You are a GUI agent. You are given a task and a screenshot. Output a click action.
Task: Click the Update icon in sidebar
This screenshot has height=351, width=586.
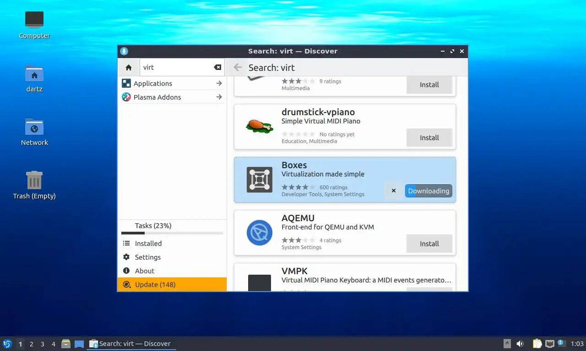(x=126, y=284)
